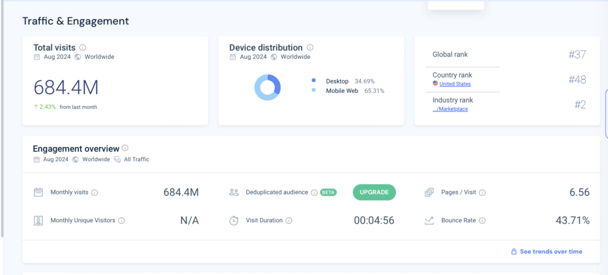Click Global rank #37 value
The image size is (608, 275).
[x=577, y=55]
